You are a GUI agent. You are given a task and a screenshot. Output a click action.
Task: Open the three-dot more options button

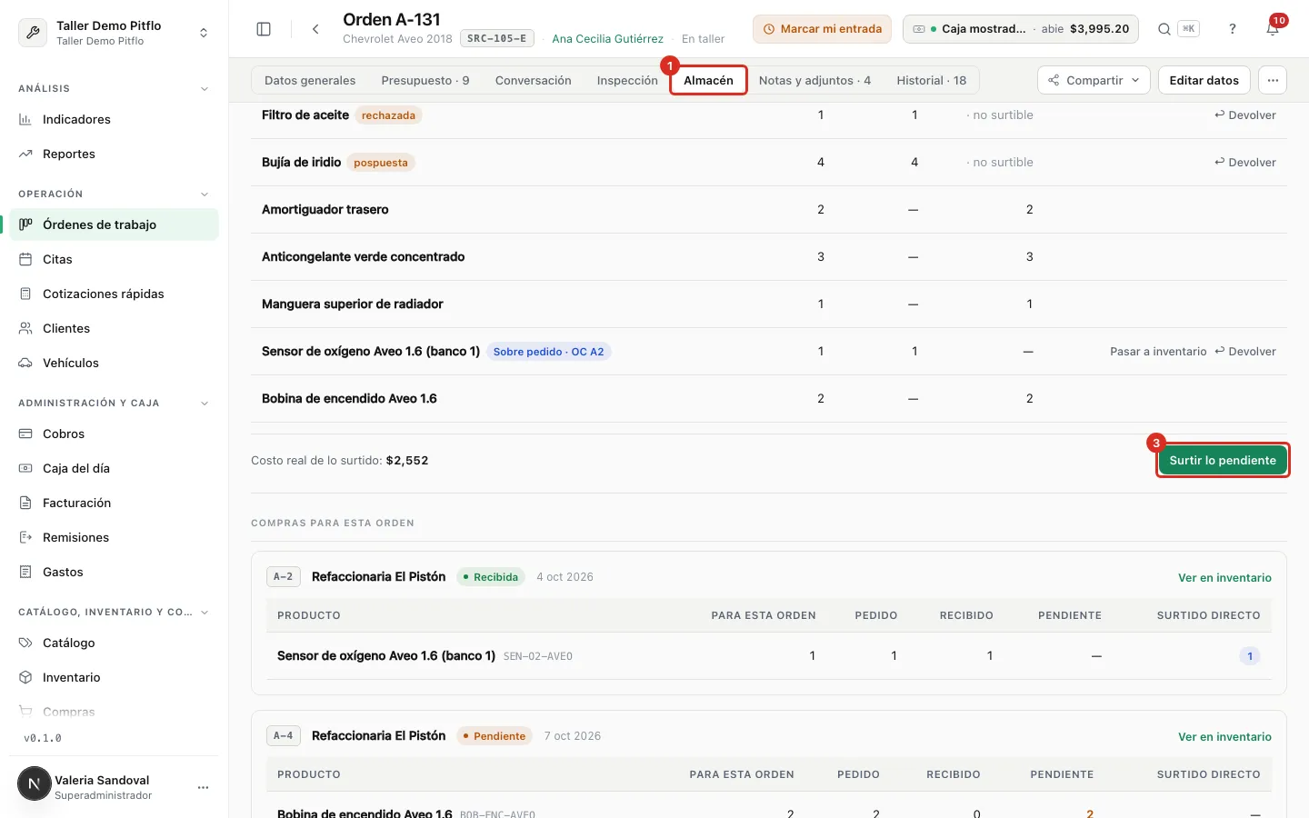1273,80
